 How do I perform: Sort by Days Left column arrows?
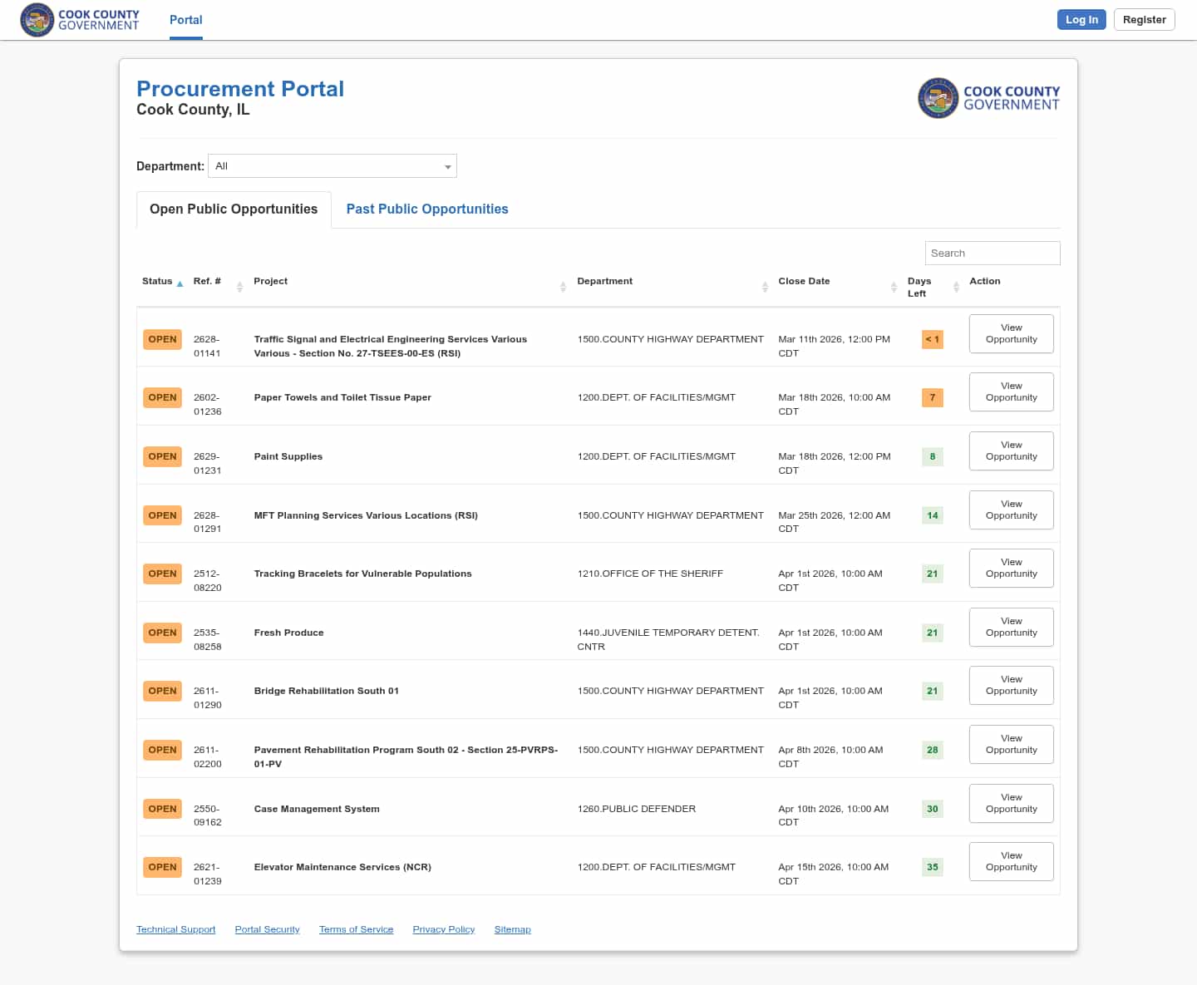tap(956, 287)
